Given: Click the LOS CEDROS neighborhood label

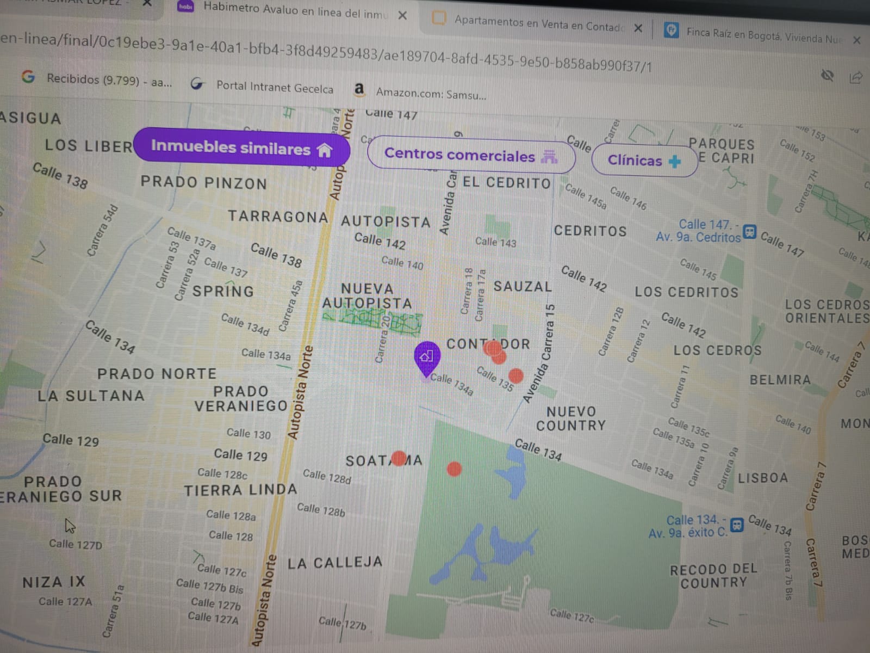Looking at the screenshot, I should tap(718, 350).
